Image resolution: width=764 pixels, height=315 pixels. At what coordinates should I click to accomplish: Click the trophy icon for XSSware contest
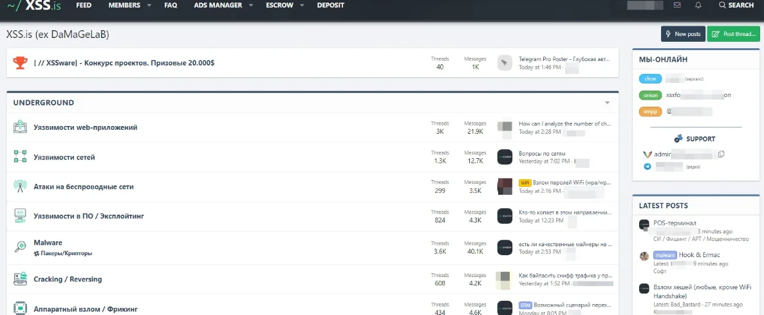20,62
